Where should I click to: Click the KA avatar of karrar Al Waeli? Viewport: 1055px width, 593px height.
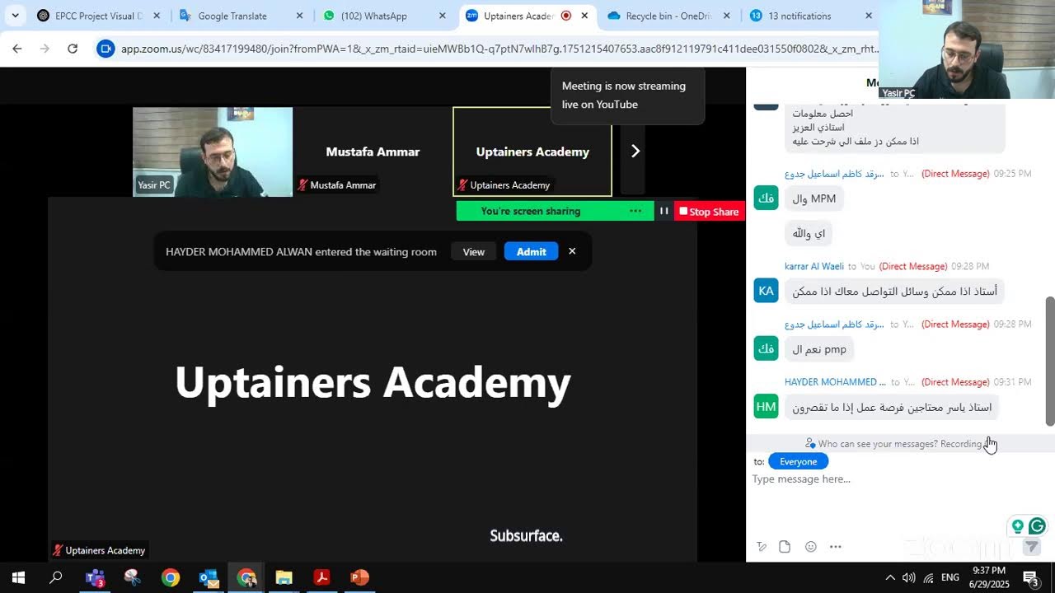tap(766, 291)
